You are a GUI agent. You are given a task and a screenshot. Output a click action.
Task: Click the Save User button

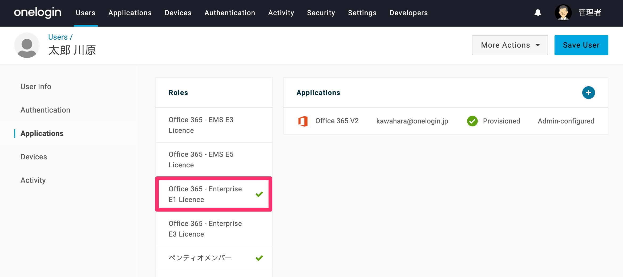[x=581, y=45]
